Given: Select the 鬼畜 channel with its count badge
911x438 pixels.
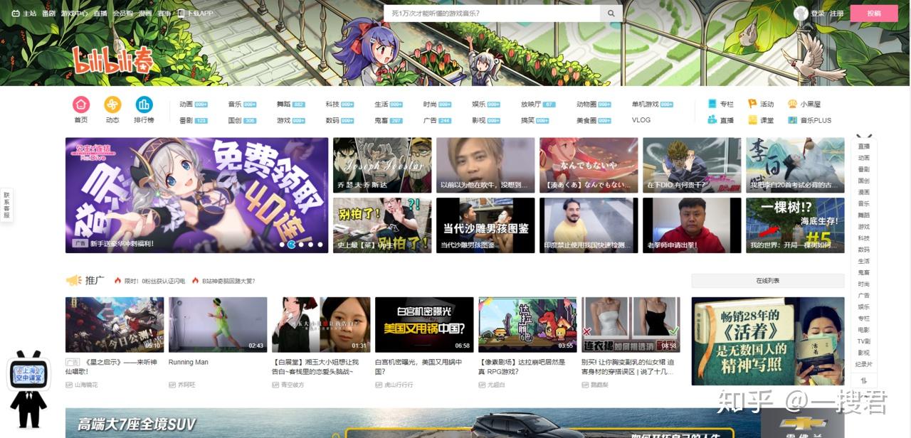Looking at the screenshot, I should [x=389, y=120].
